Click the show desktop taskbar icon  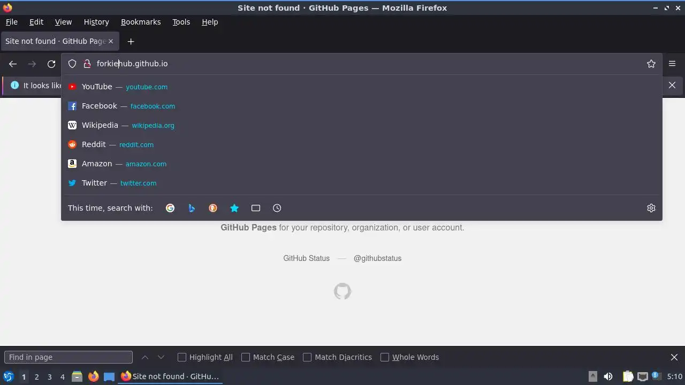(109, 376)
